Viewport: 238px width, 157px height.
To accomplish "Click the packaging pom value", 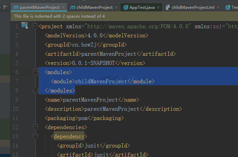I will [83, 118].
